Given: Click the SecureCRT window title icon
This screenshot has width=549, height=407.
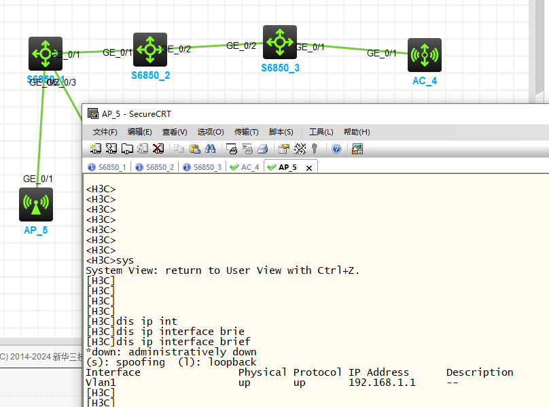Looking at the screenshot, I should tap(93, 113).
